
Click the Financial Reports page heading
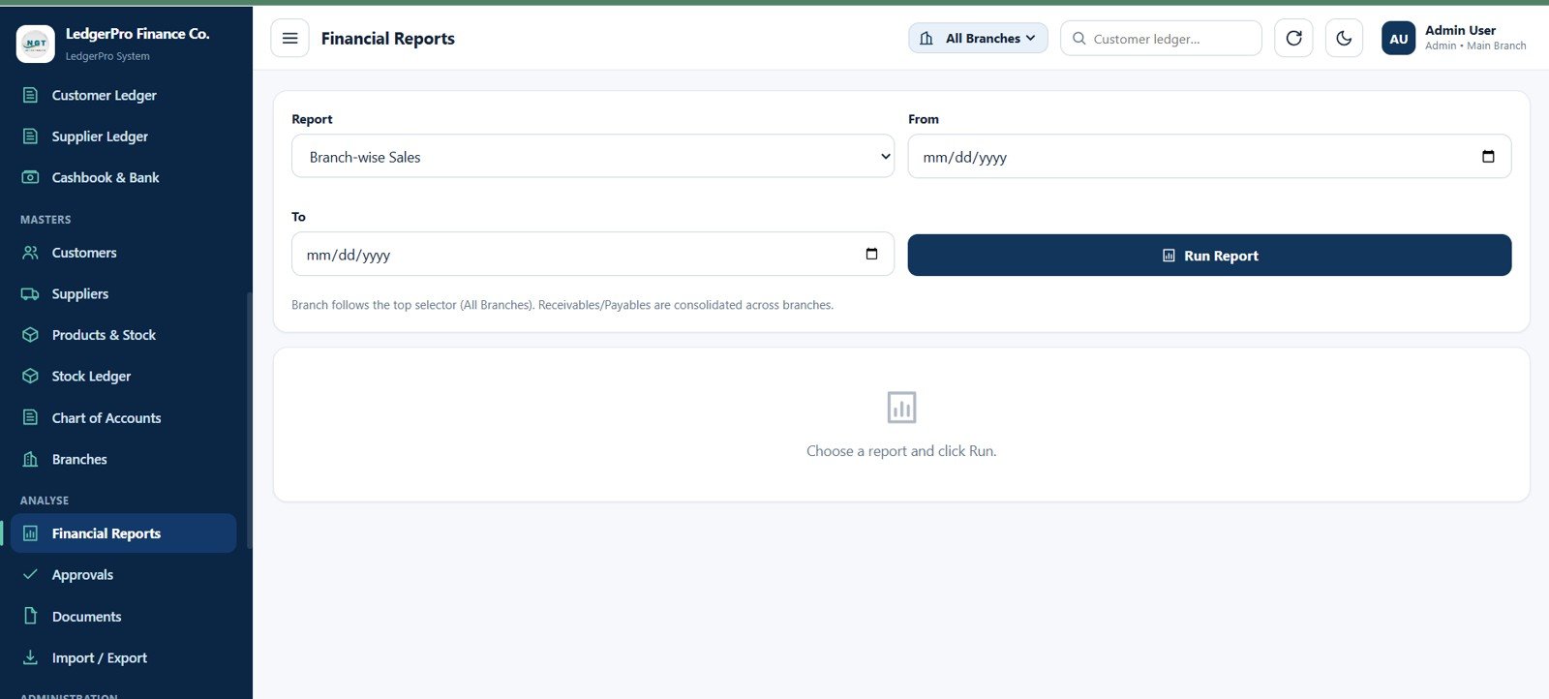click(388, 39)
